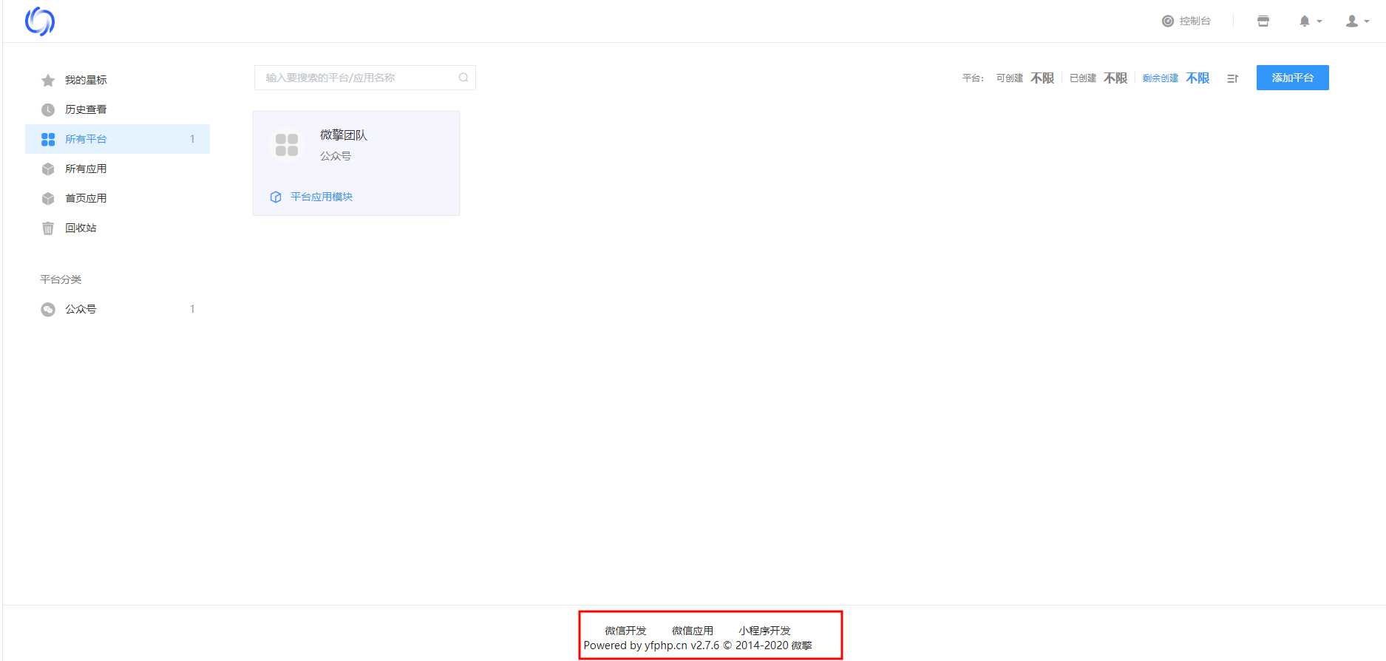
Task: Open the 控制台 console link
Action: click(1186, 21)
